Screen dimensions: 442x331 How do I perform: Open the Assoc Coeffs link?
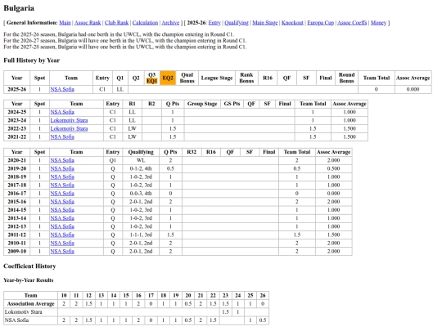pyautogui.click(x=352, y=23)
